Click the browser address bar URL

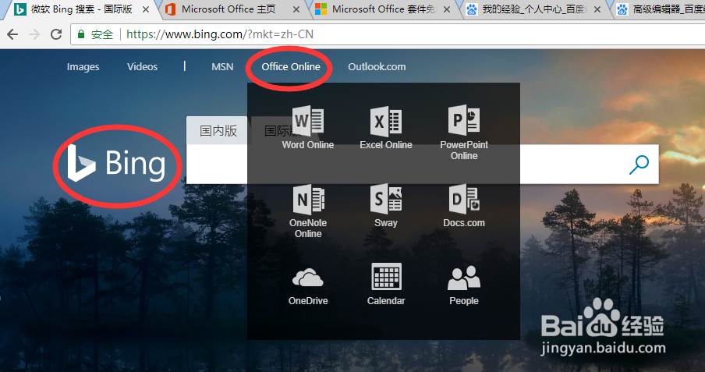point(219,34)
